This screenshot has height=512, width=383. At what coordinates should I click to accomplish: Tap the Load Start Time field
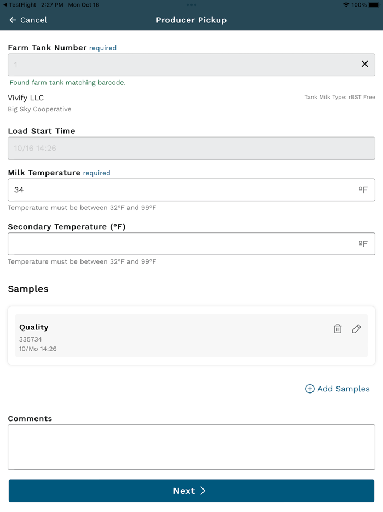(191, 148)
